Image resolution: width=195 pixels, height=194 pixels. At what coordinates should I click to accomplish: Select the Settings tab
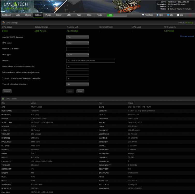[38, 15]
